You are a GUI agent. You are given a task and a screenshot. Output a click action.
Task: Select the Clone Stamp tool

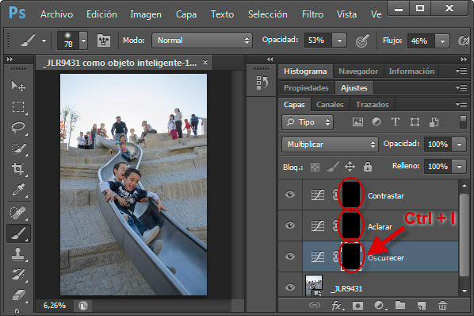[18, 254]
